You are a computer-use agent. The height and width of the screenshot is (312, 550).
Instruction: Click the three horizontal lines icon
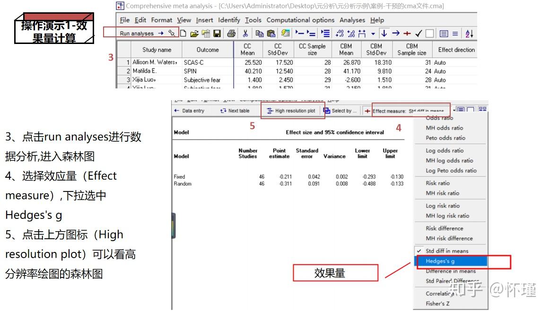pos(455,33)
